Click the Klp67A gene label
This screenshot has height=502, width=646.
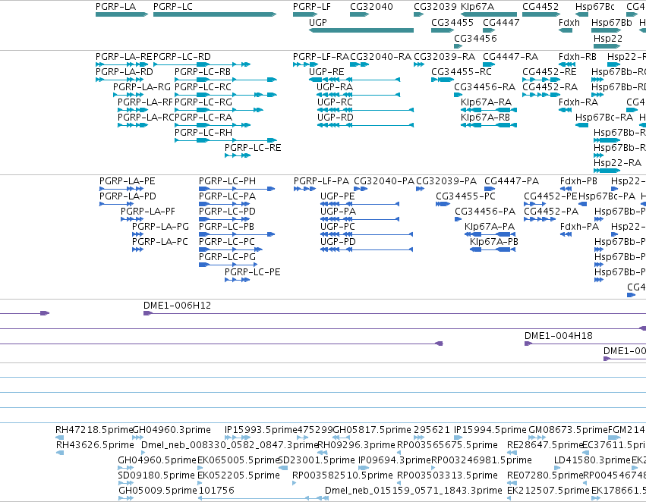pos(477,7)
